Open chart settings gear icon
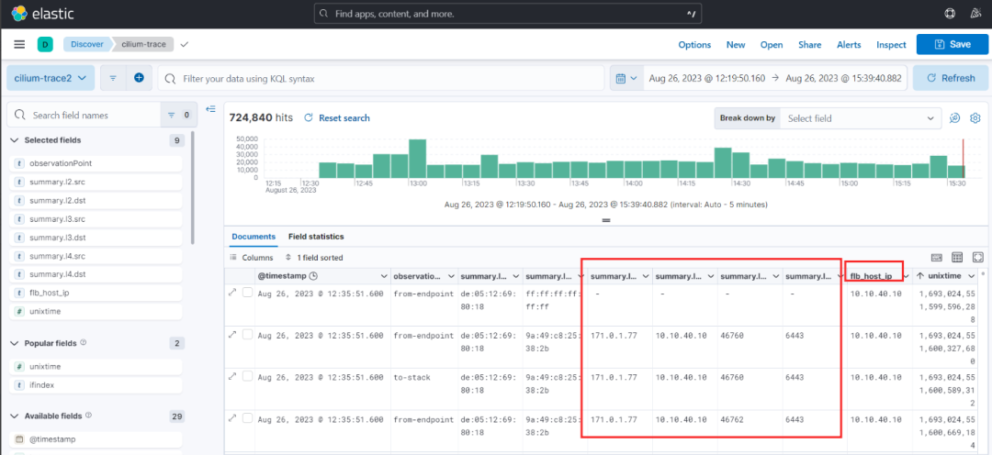The width and height of the screenshot is (992, 455). 975,118
